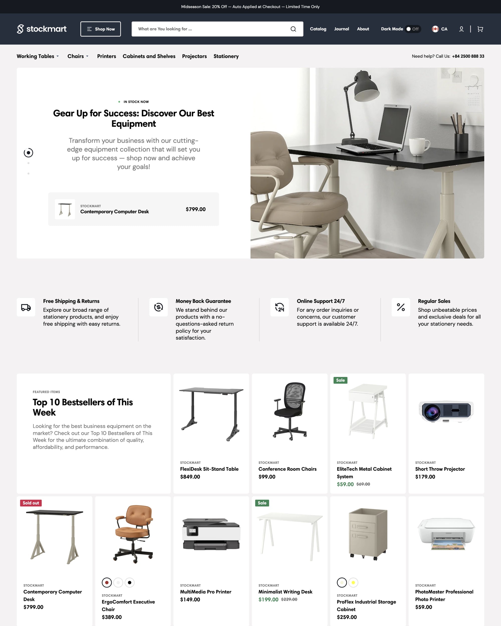Toggle Dark Mode switch off
This screenshot has height=626, width=501.
click(x=413, y=29)
